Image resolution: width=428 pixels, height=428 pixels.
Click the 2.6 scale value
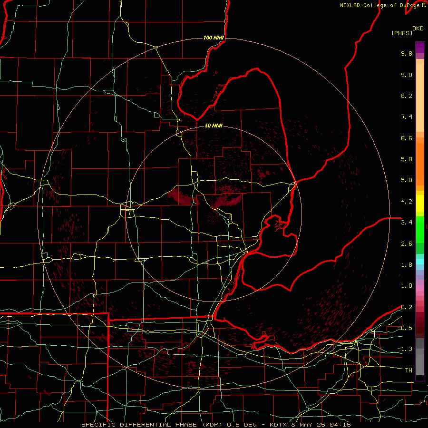[x=407, y=244]
